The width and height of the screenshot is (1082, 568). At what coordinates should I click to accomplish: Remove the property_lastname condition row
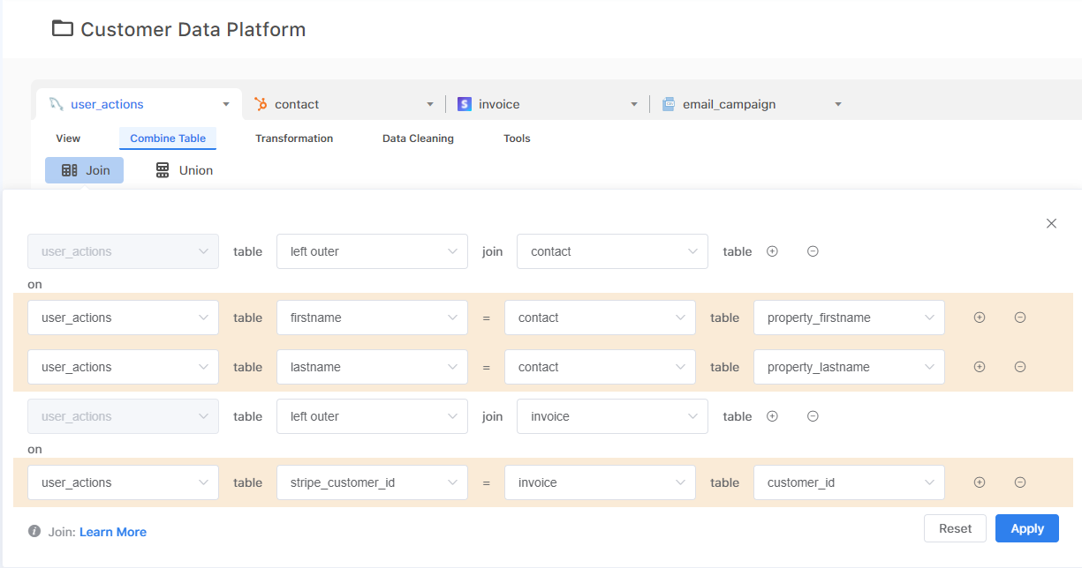click(1019, 367)
